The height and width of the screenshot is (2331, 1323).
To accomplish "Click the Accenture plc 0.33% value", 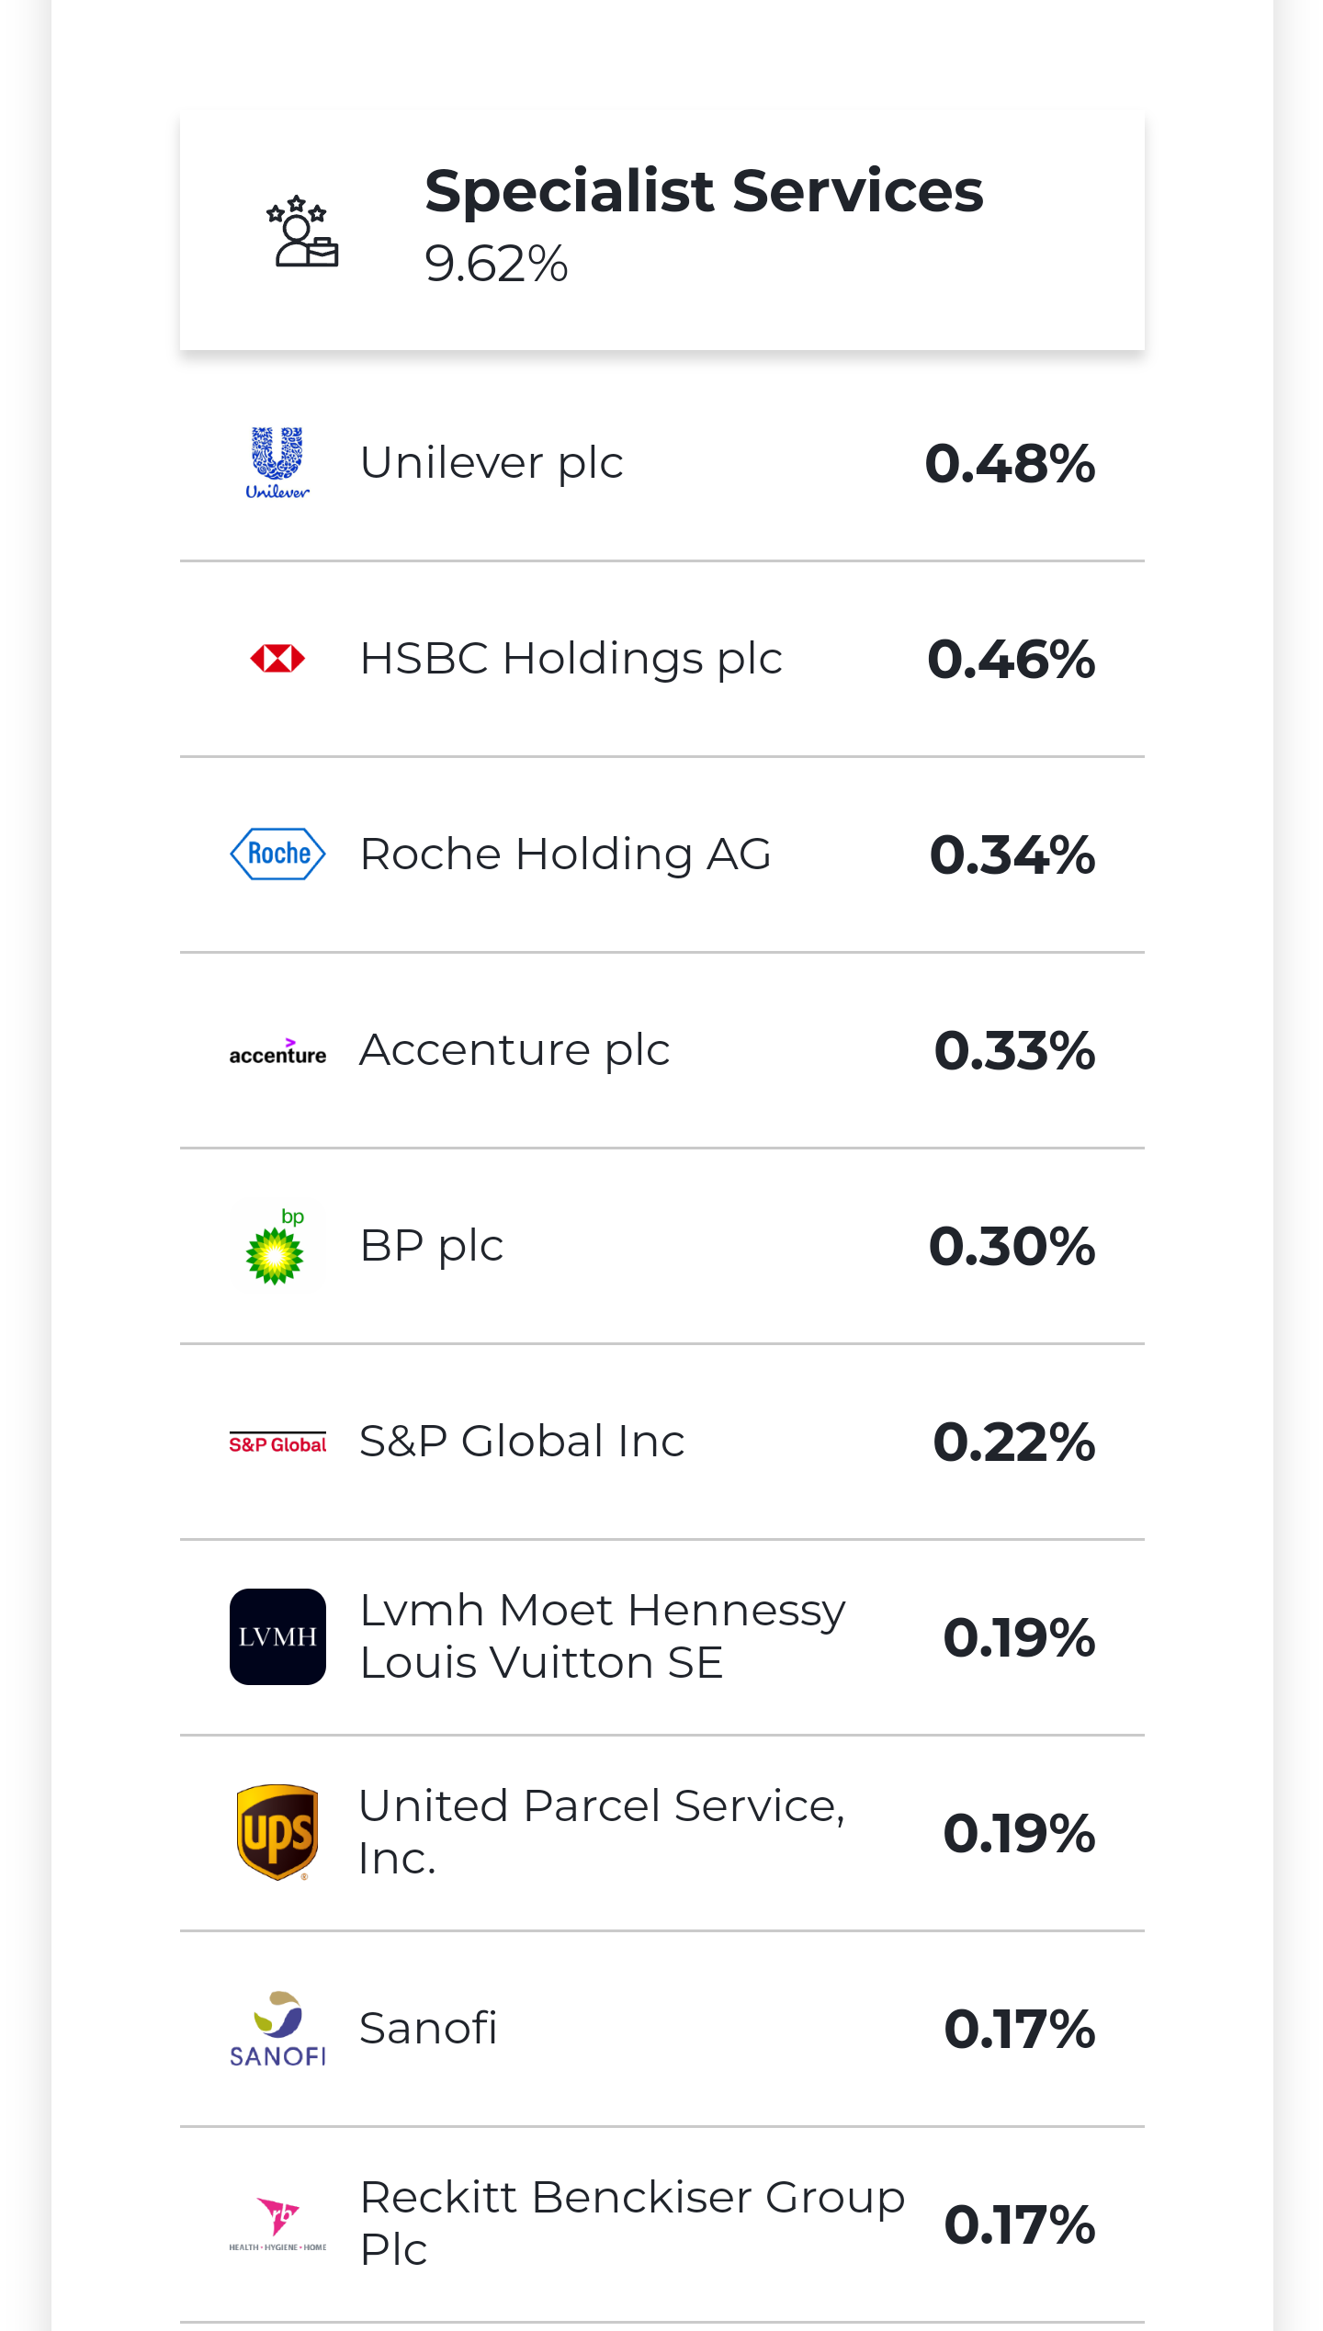I will 1014,1050.
